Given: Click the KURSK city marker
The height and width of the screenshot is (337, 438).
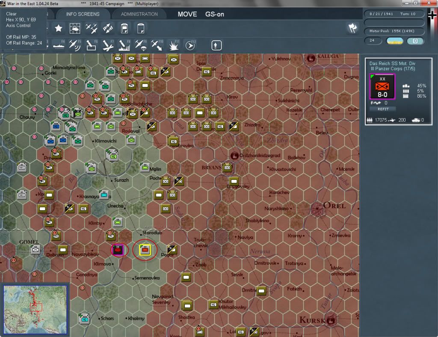Looking at the screenshot, I should pos(331,320).
